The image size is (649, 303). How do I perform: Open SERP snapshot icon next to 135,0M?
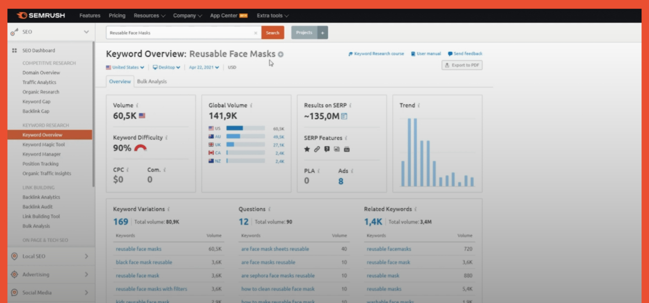[344, 117]
